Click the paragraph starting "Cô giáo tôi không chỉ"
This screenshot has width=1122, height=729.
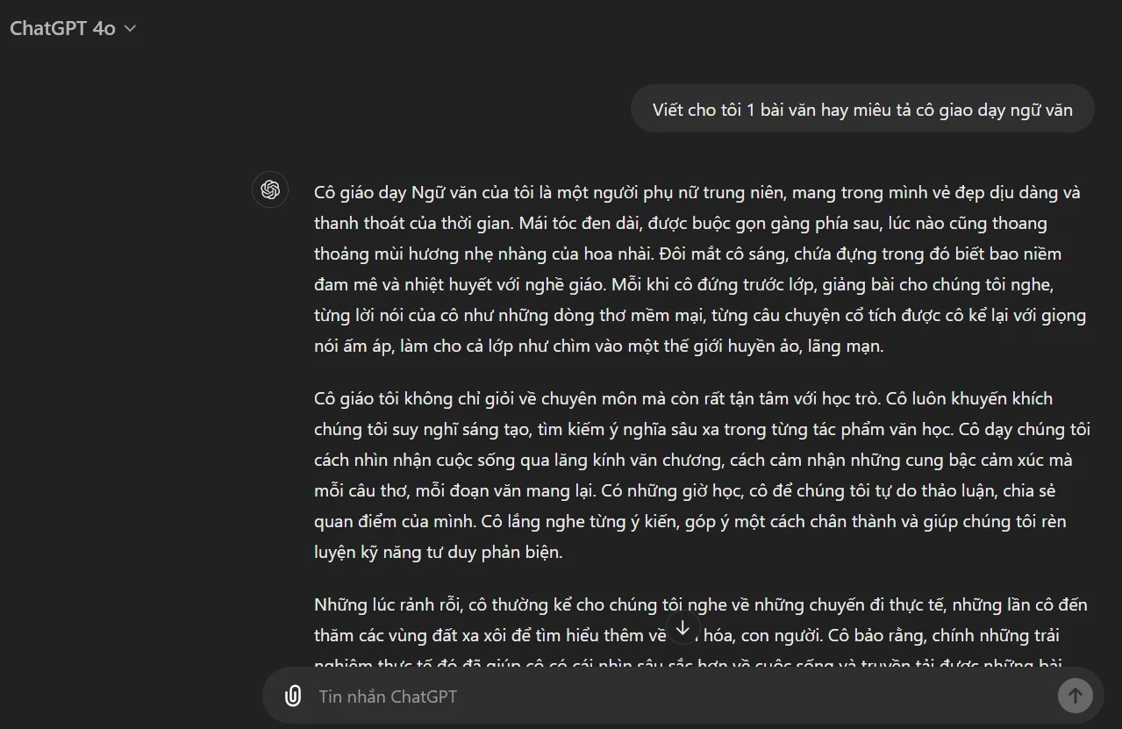tap(700, 475)
